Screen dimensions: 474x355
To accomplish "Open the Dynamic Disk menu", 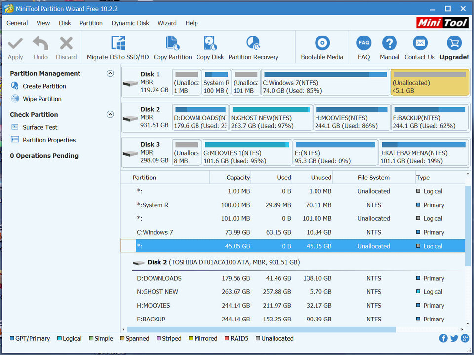I will (x=130, y=23).
